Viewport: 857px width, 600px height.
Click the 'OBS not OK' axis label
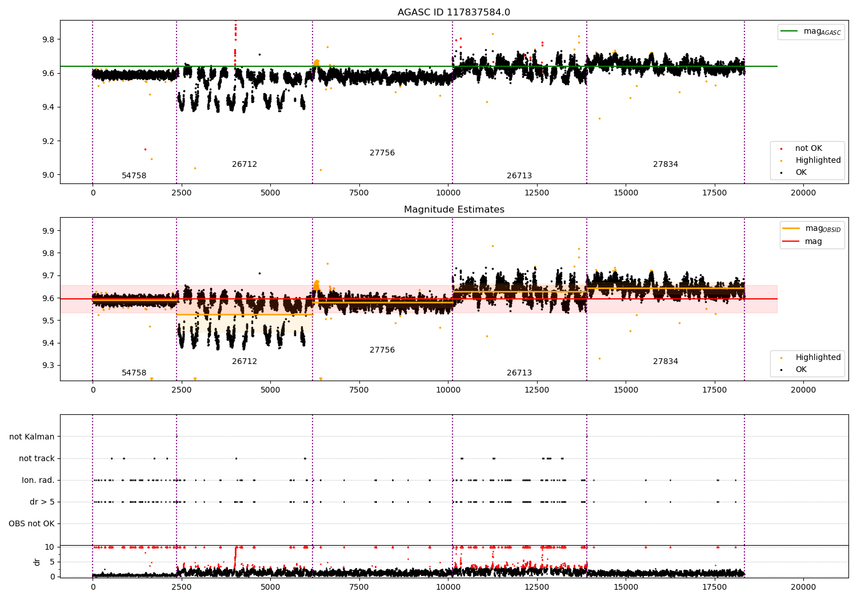tap(31, 524)
